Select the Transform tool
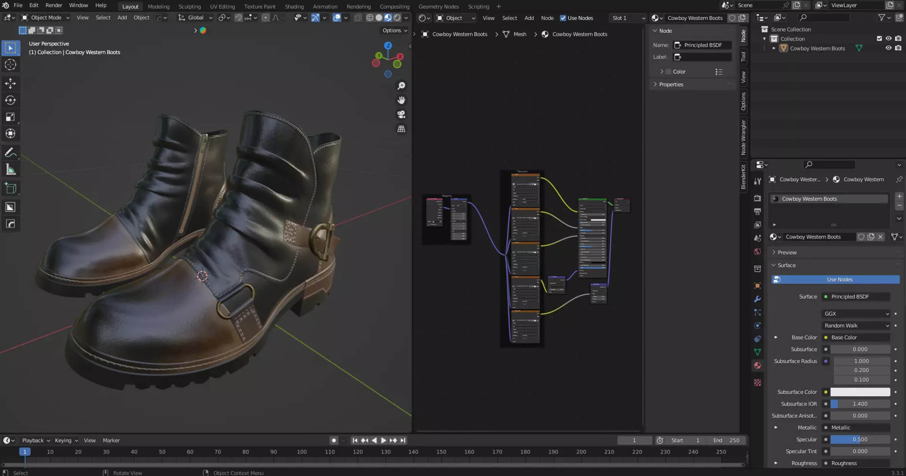Image resolution: width=906 pixels, height=476 pixels. coord(11,134)
